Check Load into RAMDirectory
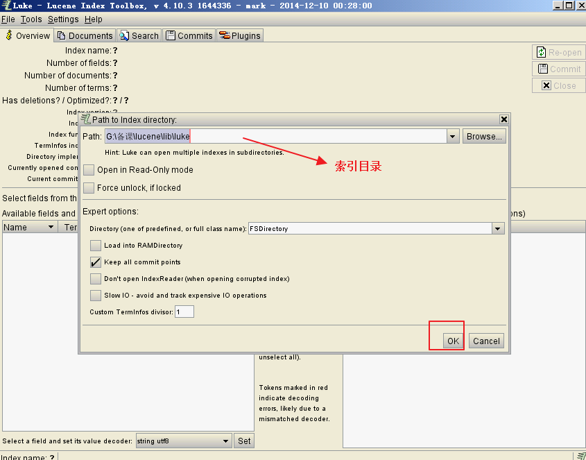 [96, 246]
